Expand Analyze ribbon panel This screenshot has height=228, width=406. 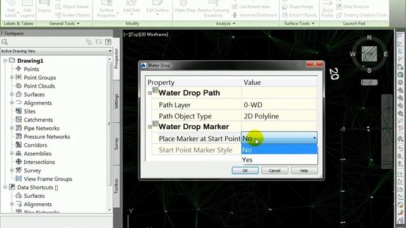[x=226, y=23]
